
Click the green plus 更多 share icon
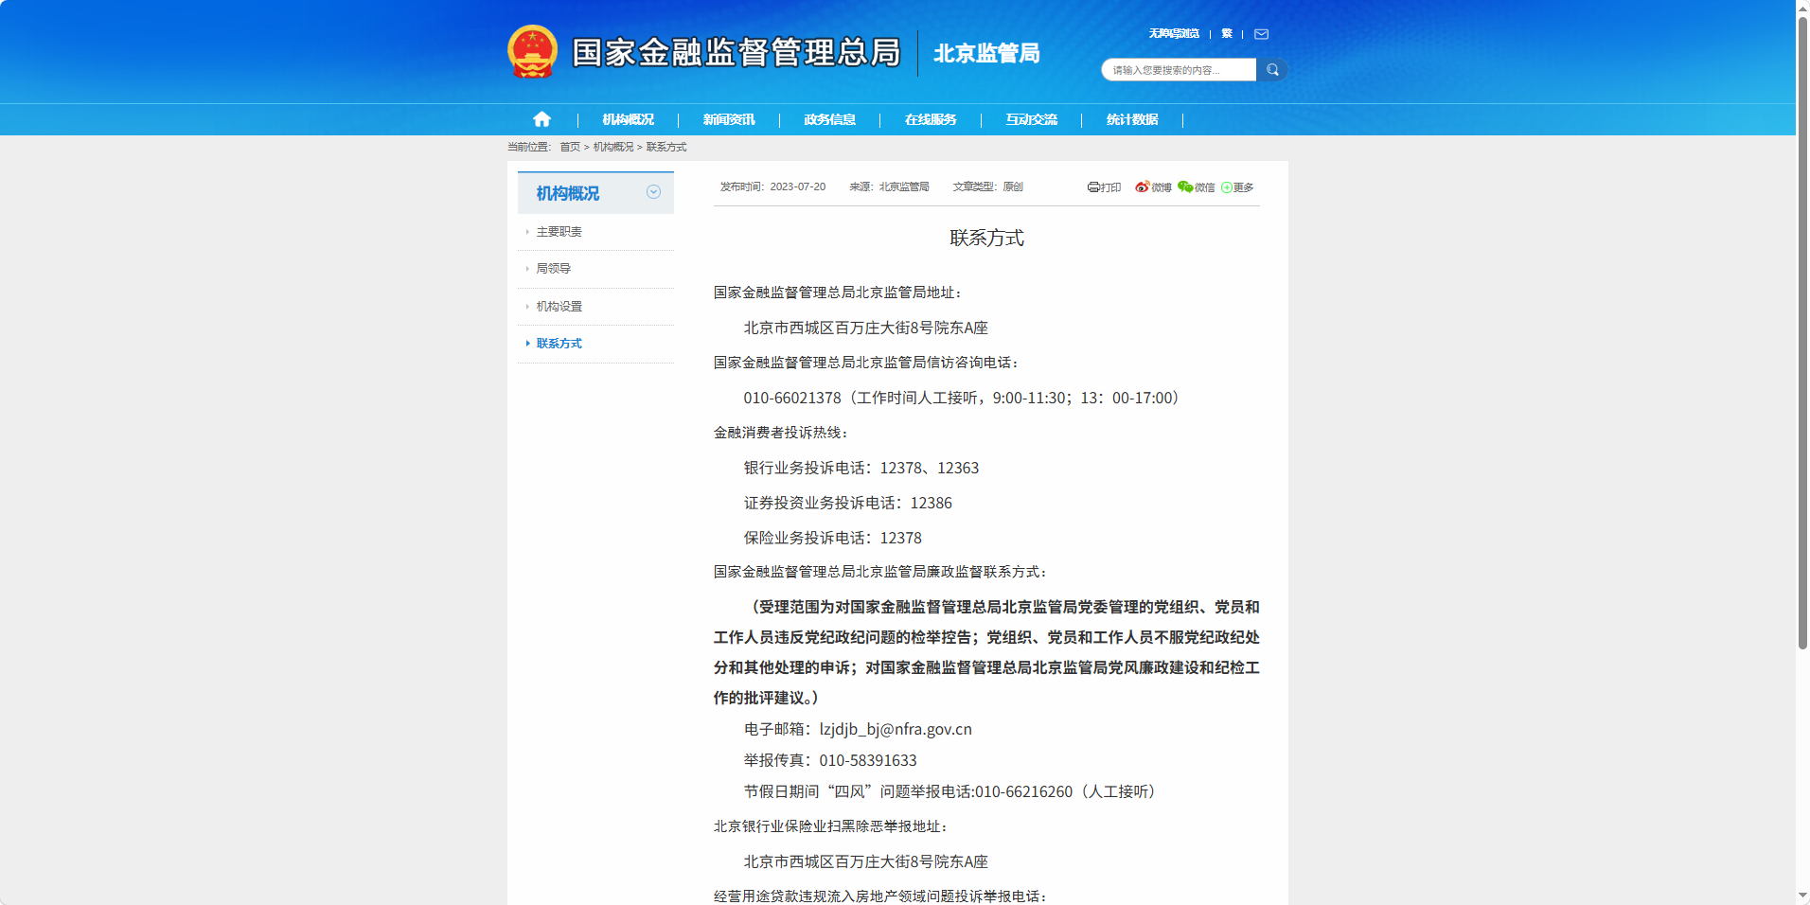pyautogui.click(x=1227, y=187)
